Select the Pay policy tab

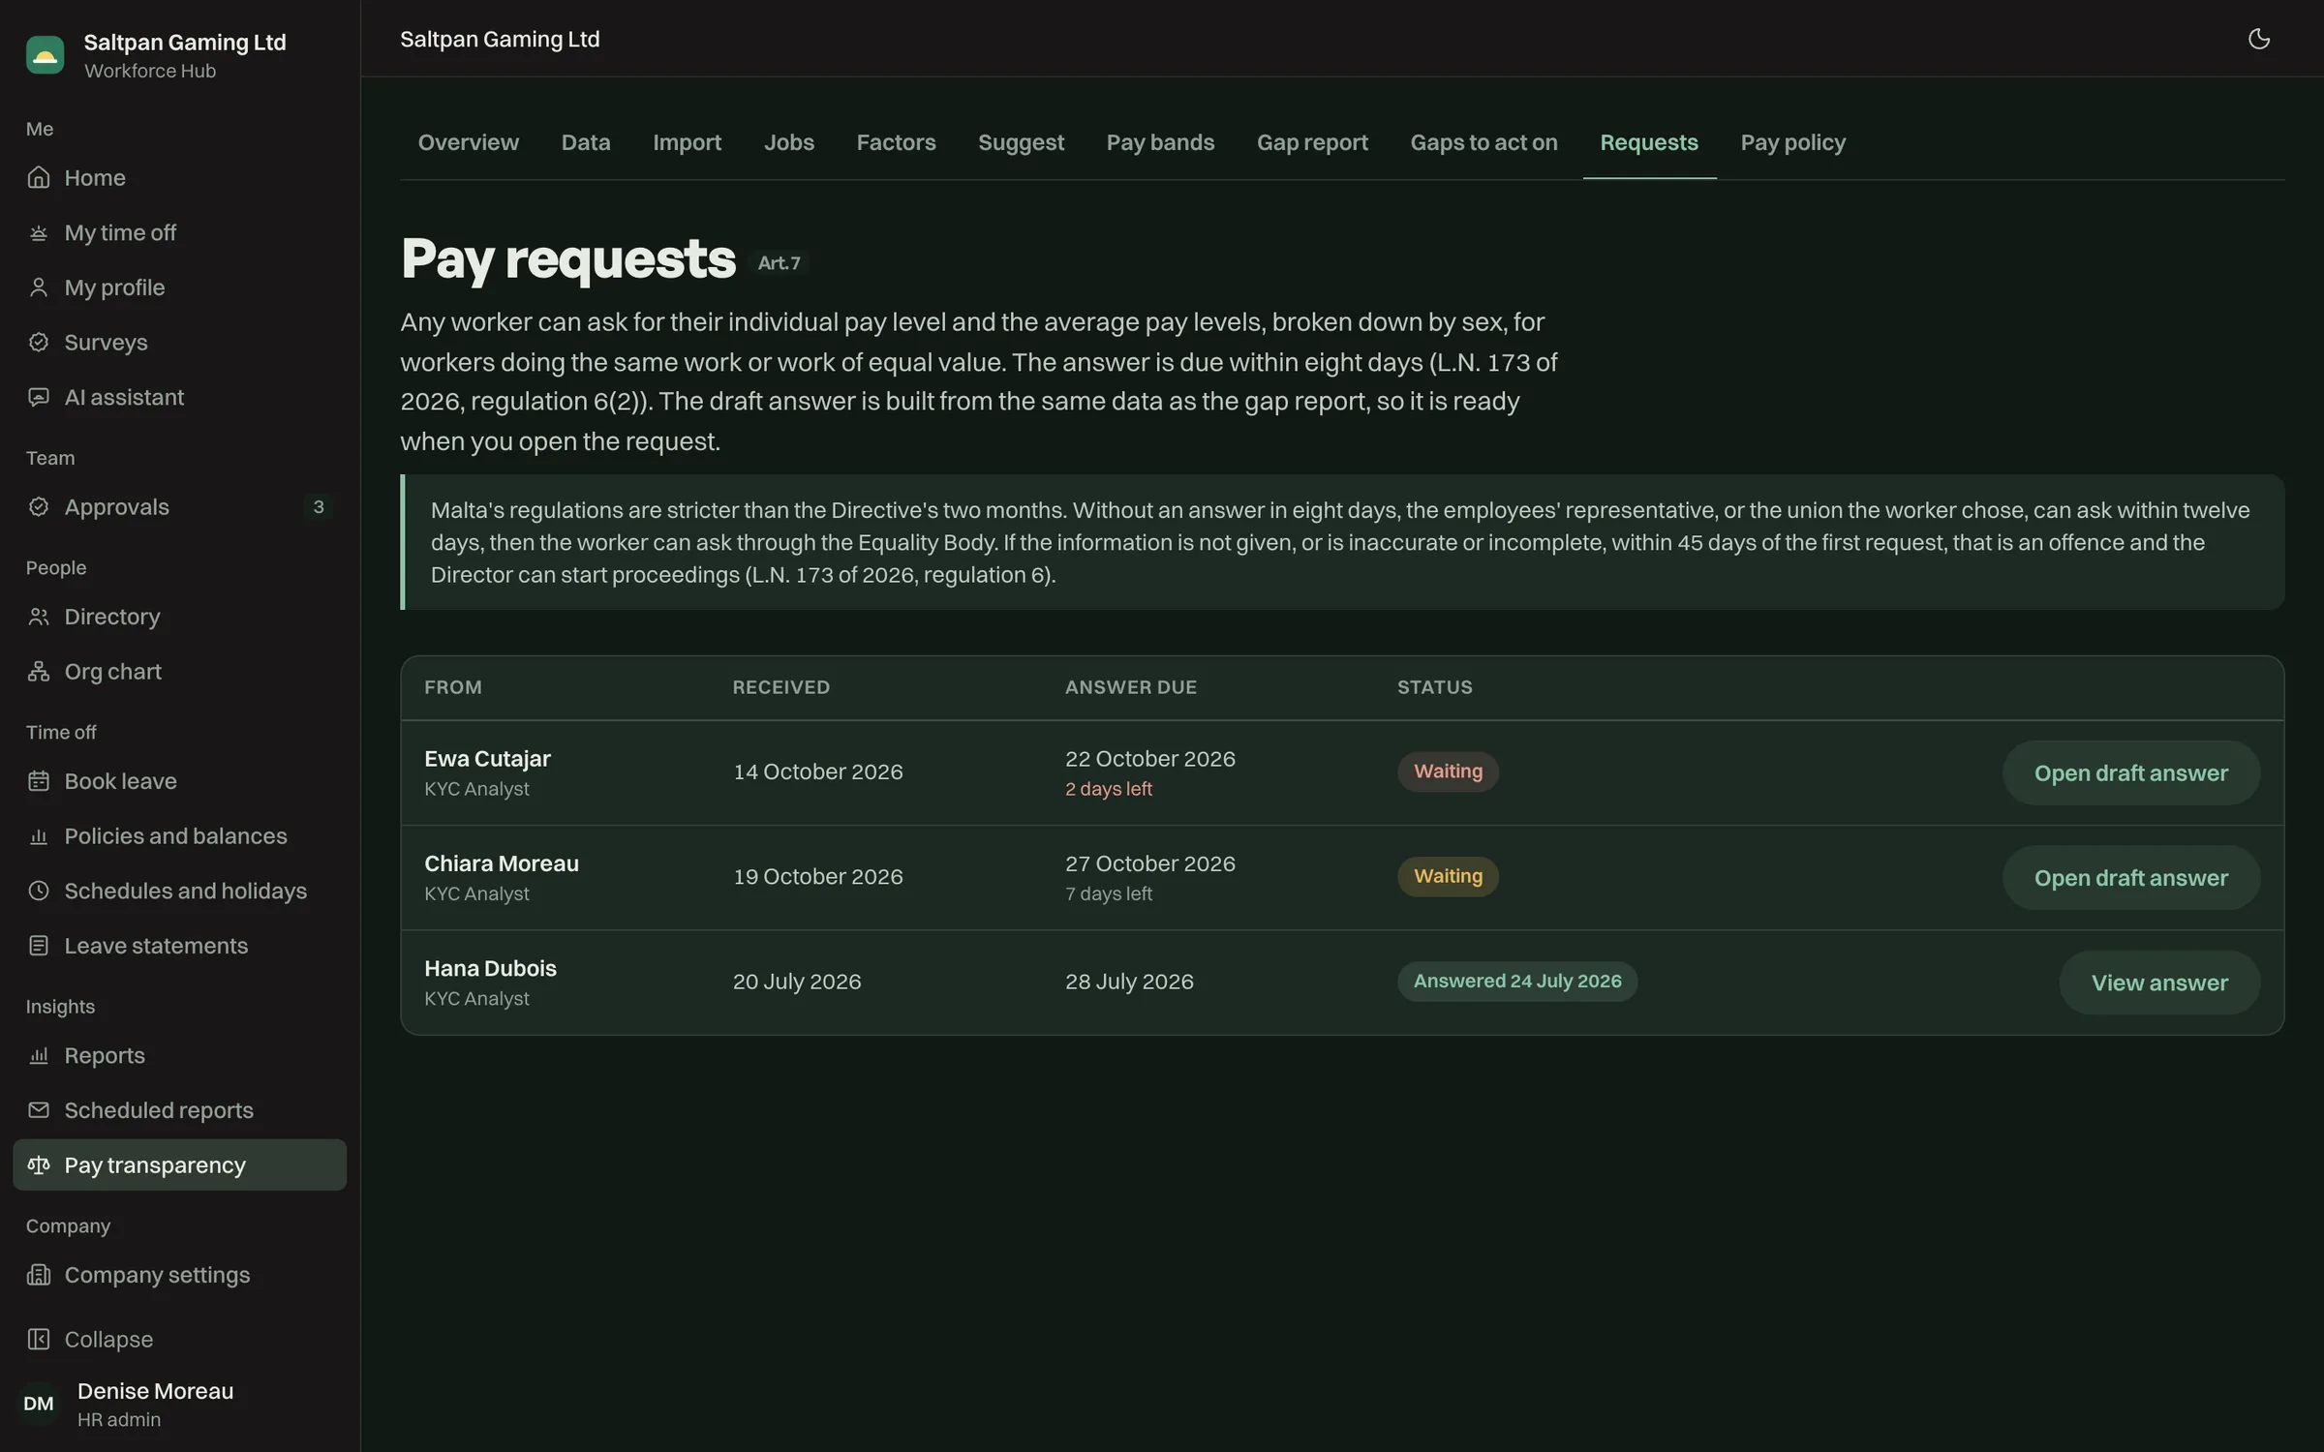click(1792, 142)
